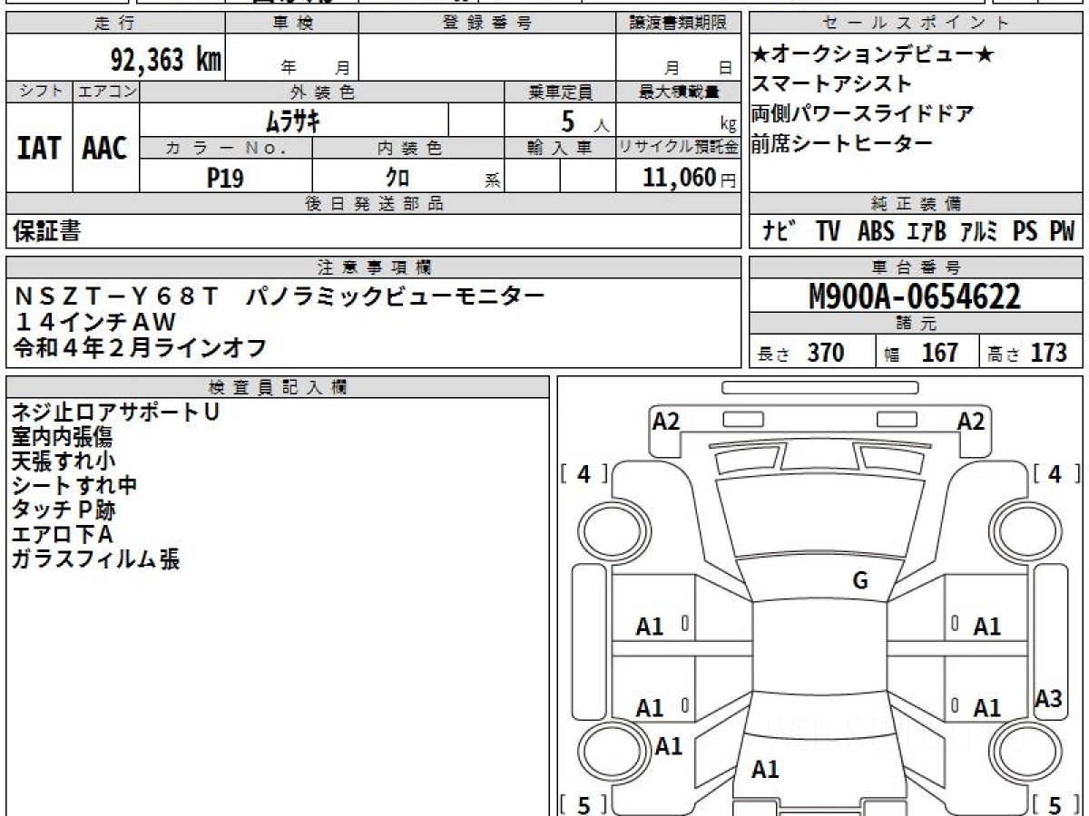This screenshot has width=1089, height=816.
Task: Click the スマートアシスト sales point
Action: pyautogui.click(x=831, y=84)
